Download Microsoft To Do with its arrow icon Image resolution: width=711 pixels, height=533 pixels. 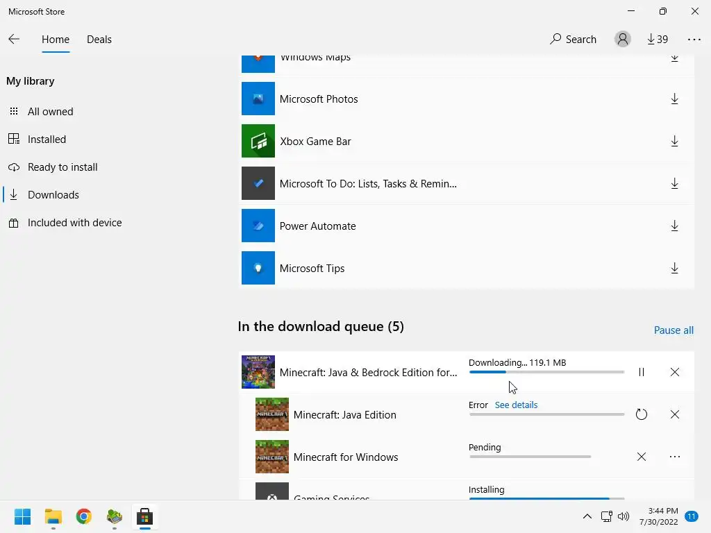pos(674,183)
